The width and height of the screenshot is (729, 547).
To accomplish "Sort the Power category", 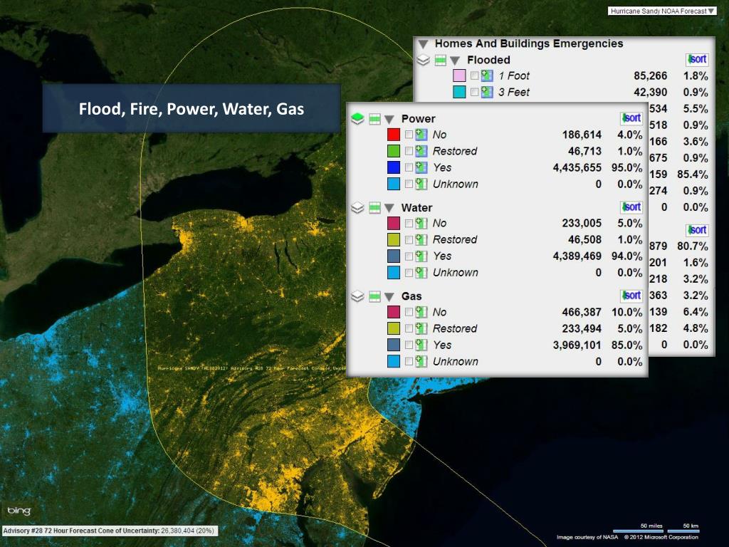I will click(631, 118).
